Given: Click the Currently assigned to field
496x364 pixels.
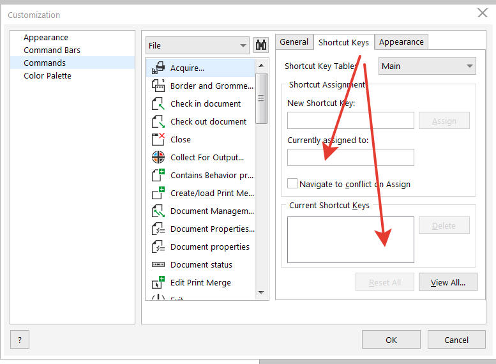Looking at the screenshot, I should tap(350, 157).
